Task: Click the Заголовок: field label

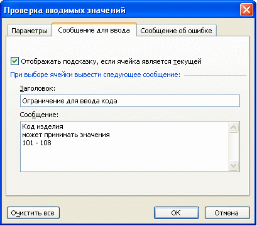Action: pyautogui.click(x=38, y=88)
